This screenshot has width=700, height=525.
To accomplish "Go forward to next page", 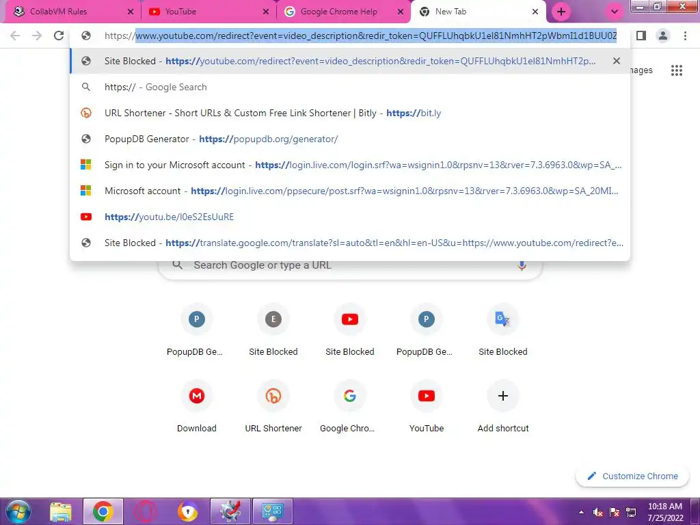I will 37,36.
